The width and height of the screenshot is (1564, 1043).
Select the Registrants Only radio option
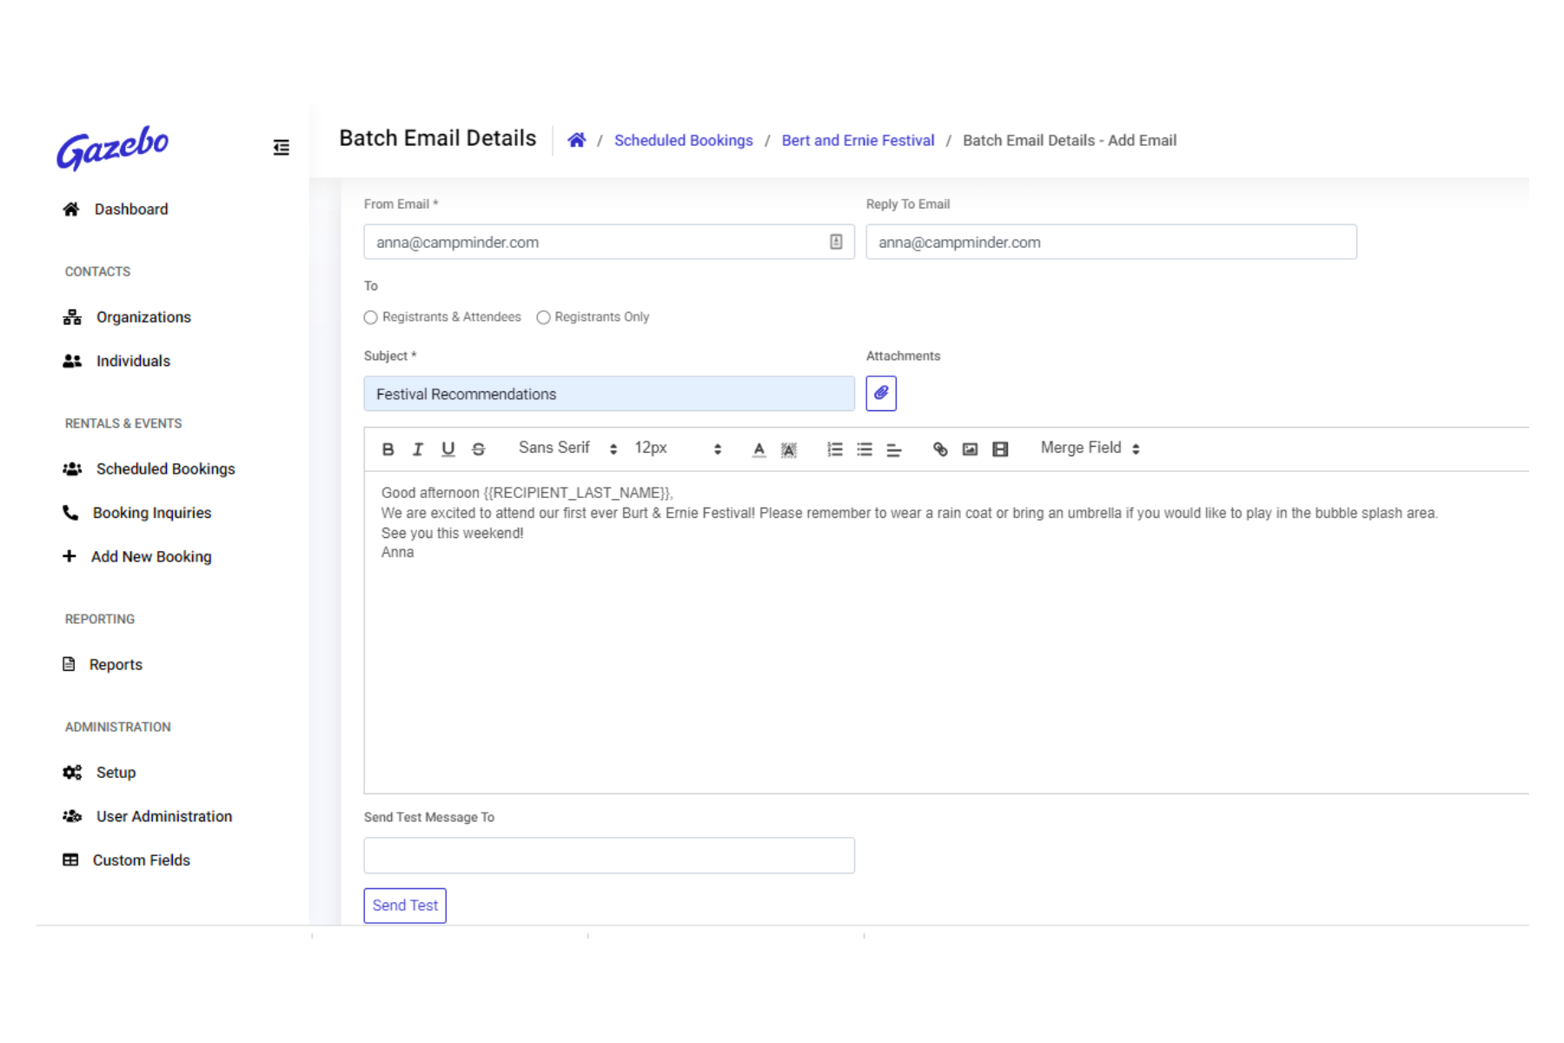tap(543, 318)
